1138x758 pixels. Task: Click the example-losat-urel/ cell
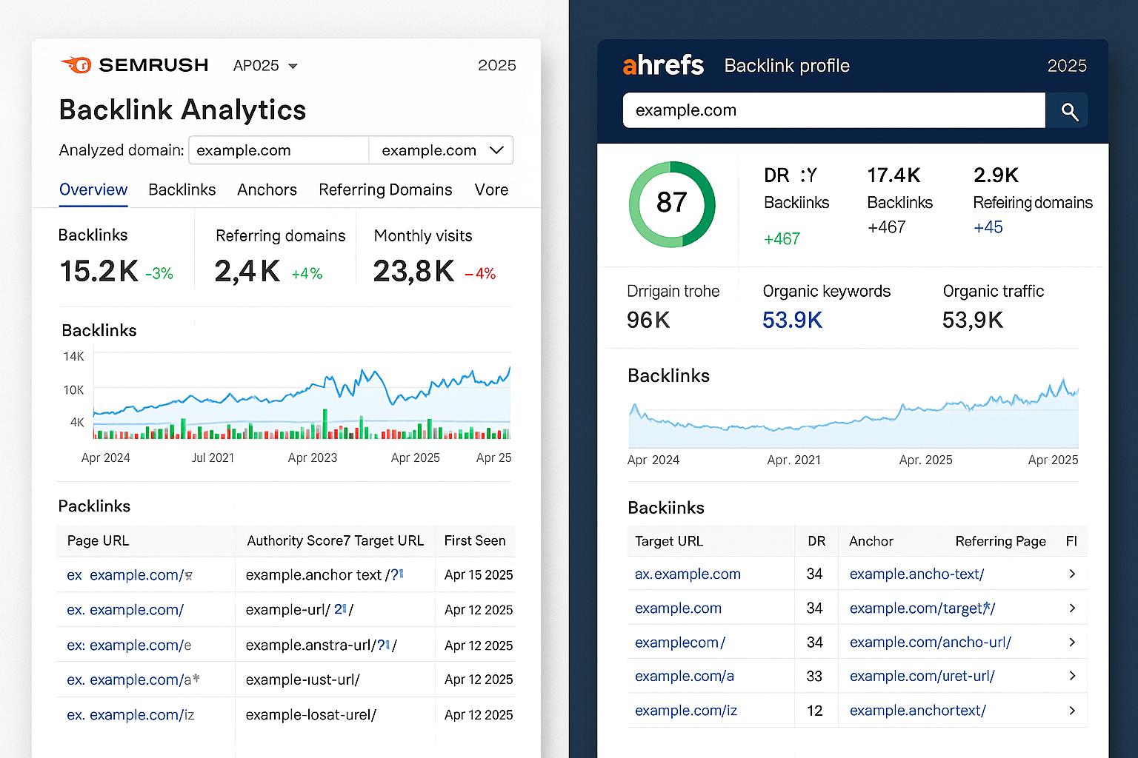(x=311, y=715)
